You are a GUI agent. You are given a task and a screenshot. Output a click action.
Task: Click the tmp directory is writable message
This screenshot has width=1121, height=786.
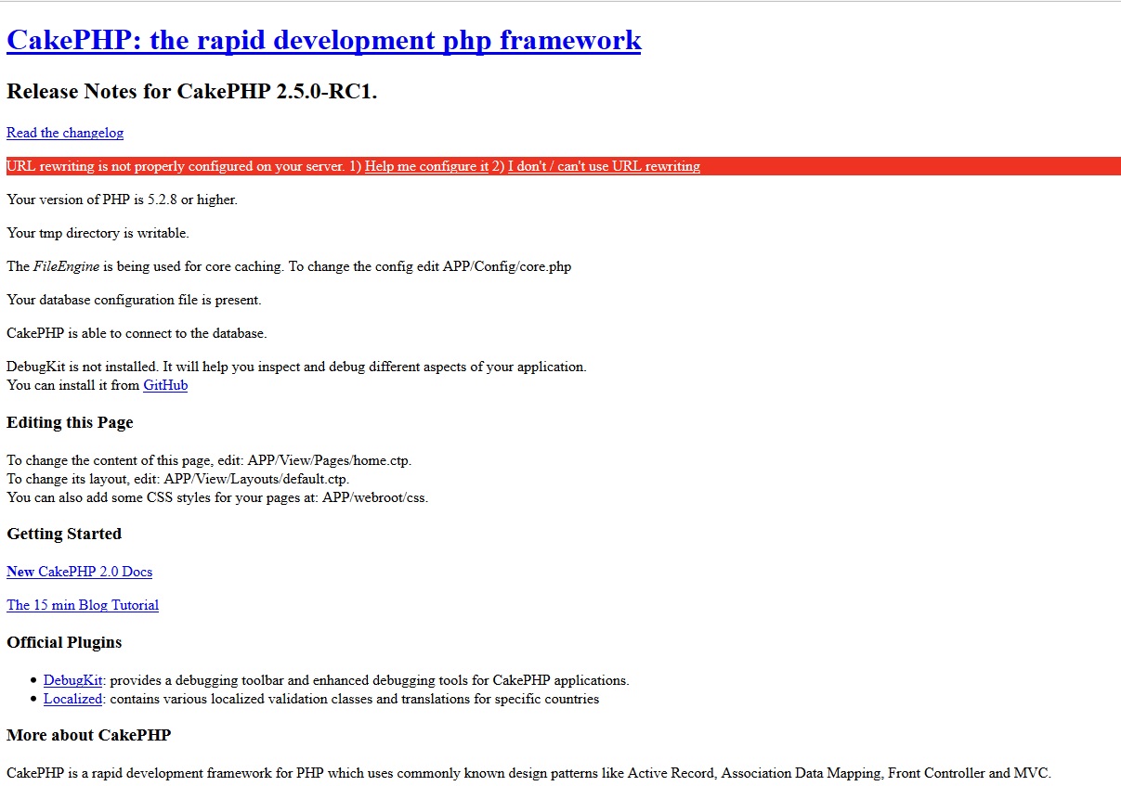(x=98, y=233)
